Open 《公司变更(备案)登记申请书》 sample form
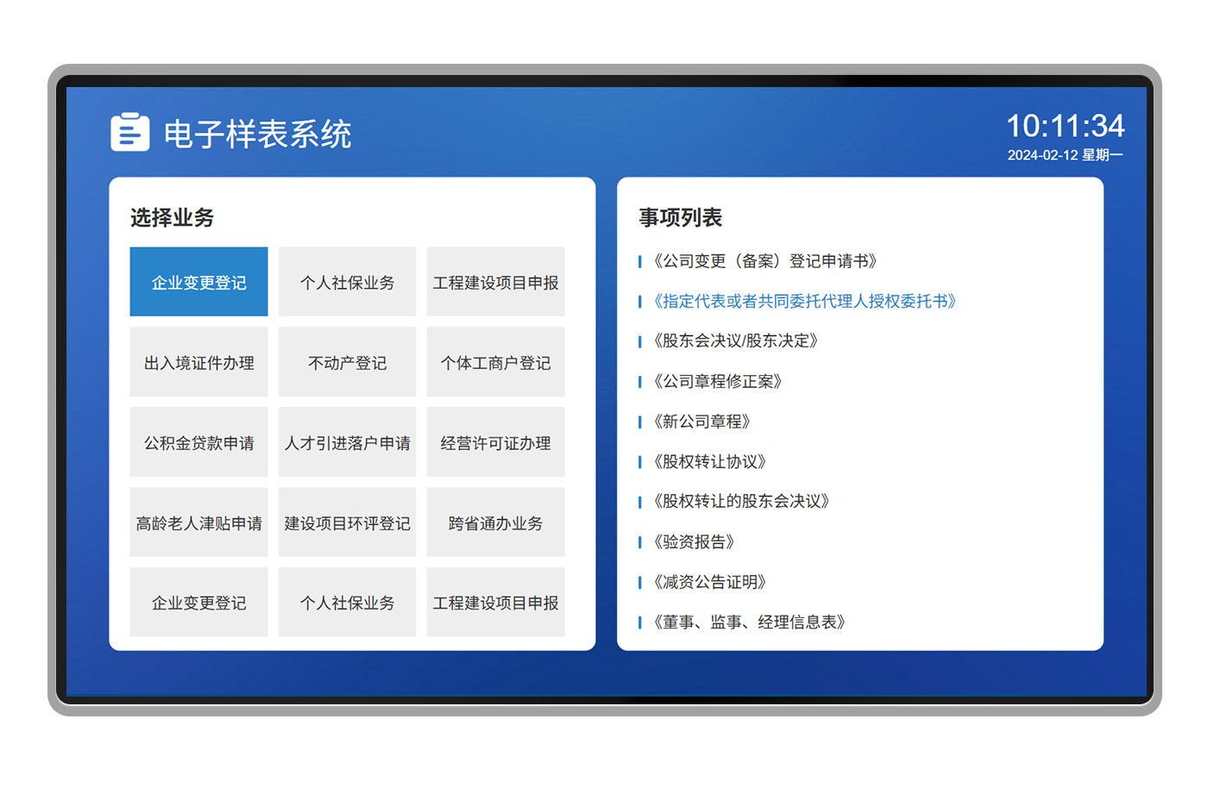The image size is (1214, 800). (764, 261)
